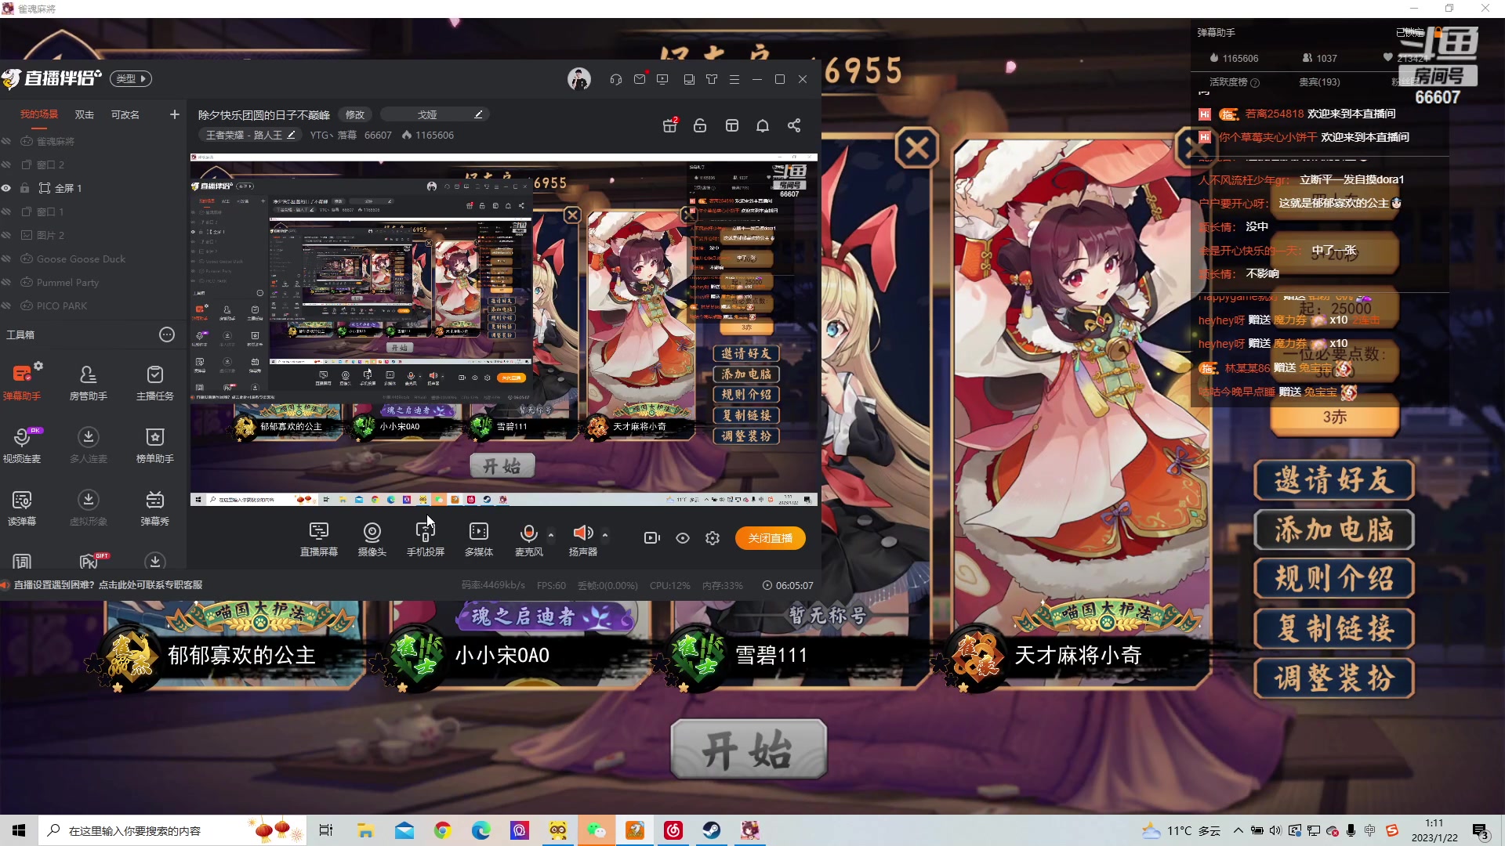Toggle the preview eye icon in bottom toolbar
The width and height of the screenshot is (1505, 846).
(x=683, y=538)
